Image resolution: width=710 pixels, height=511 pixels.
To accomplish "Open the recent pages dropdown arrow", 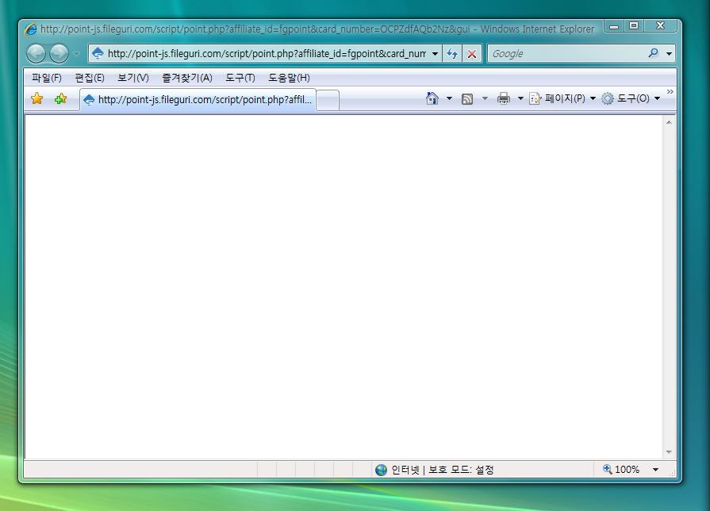I will pyautogui.click(x=76, y=54).
